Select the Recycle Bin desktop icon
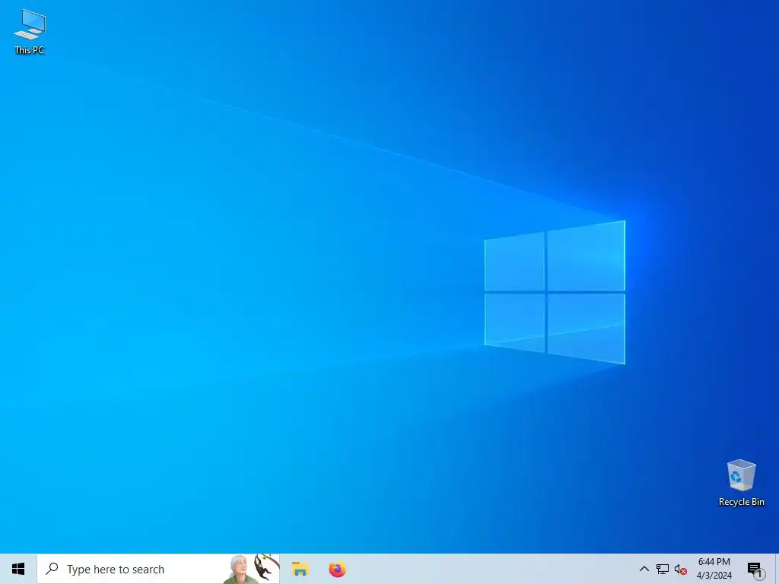Screen dimensions: 779x584 741,483
